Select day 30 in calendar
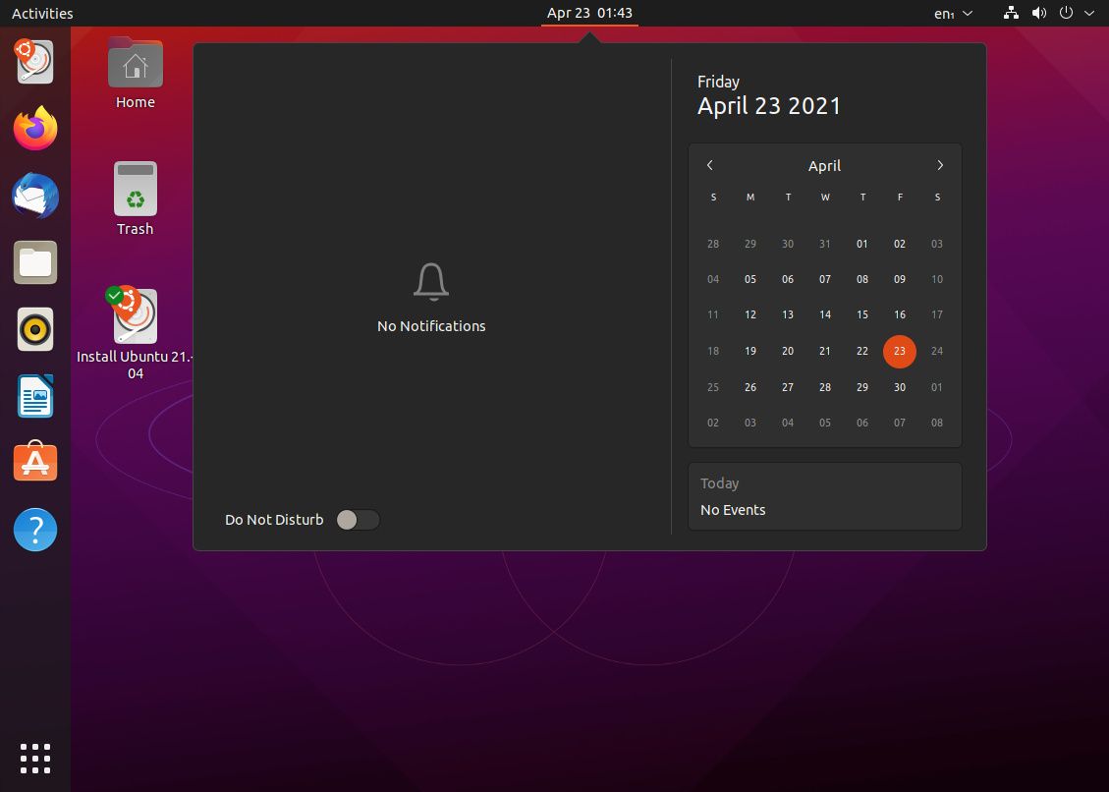The width and height of the screenshot is (1109, 792). point(900,387)
